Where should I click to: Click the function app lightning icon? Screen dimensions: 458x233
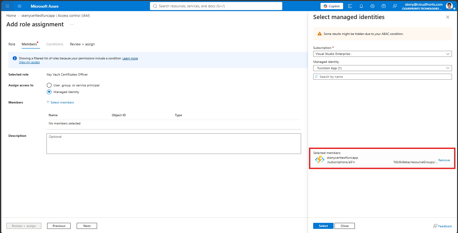320,160
